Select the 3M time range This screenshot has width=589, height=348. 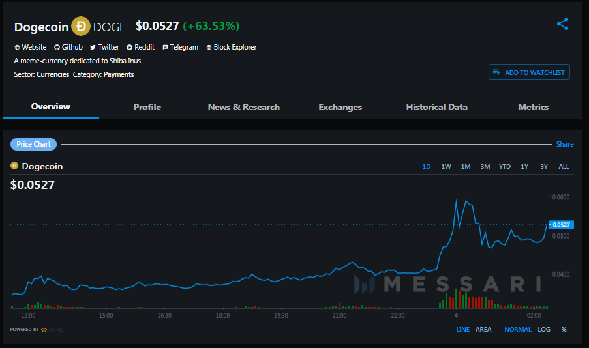tap(485, 166)
